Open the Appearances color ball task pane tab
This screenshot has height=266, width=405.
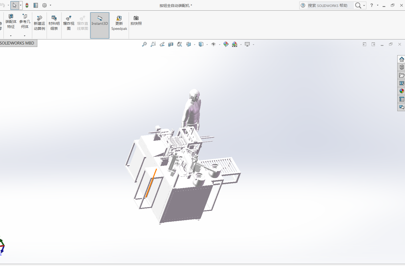click(x=402, y=91)
